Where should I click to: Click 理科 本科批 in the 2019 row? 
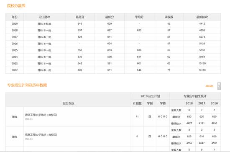(x=44, y=24)
